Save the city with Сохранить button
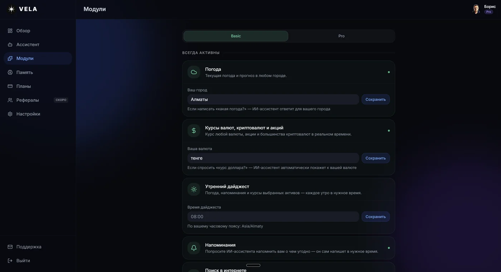Image resolution: width=501 pixels, height=272 pixels. coord(375,100)
